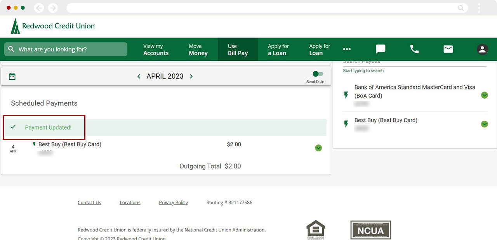The height and width of the screenshot is (240, 497).
Task: Open the Move Money menu
Action: pos(198,50)
